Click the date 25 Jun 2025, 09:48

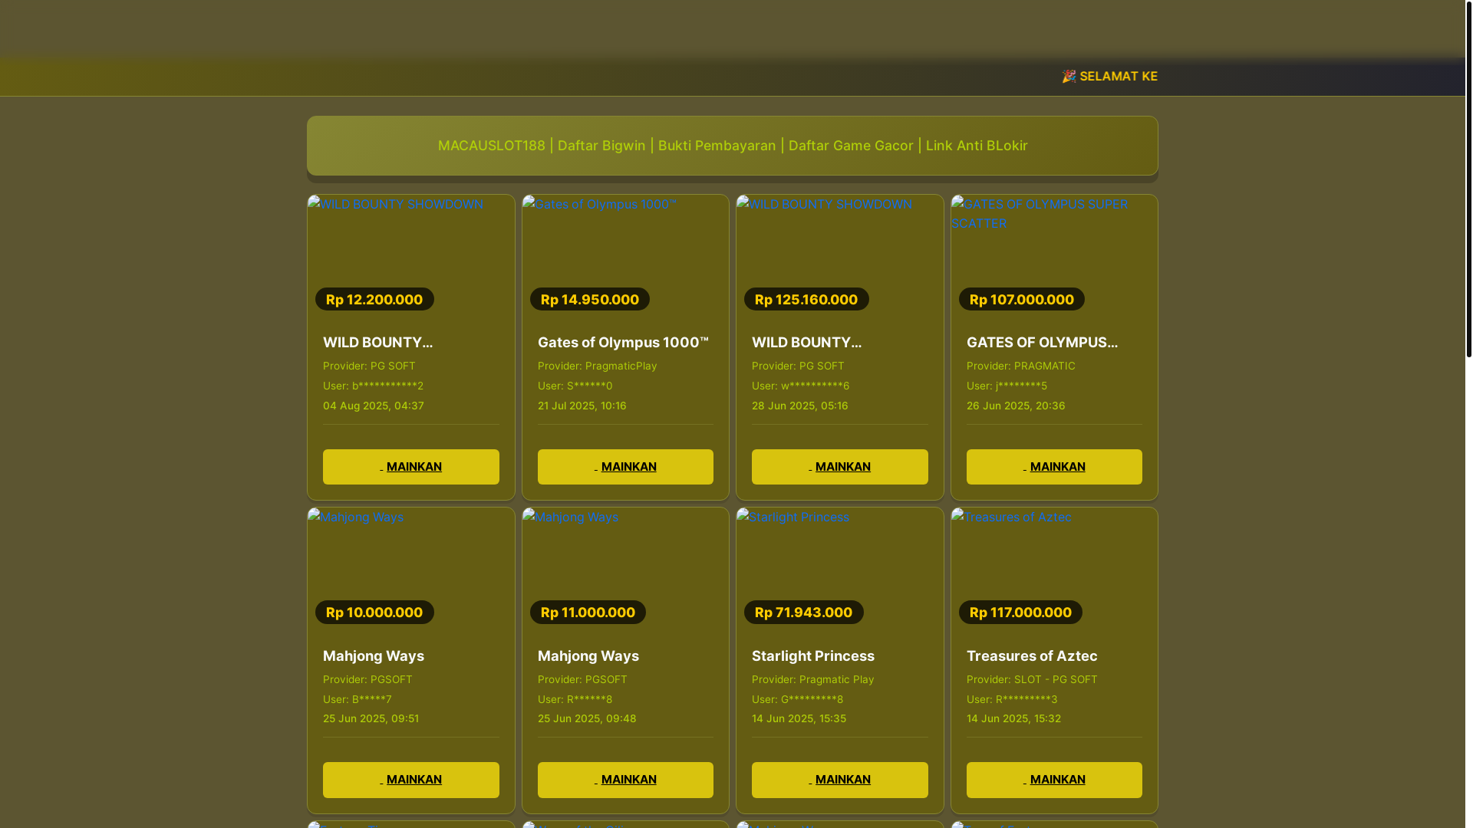pos(587,719)
